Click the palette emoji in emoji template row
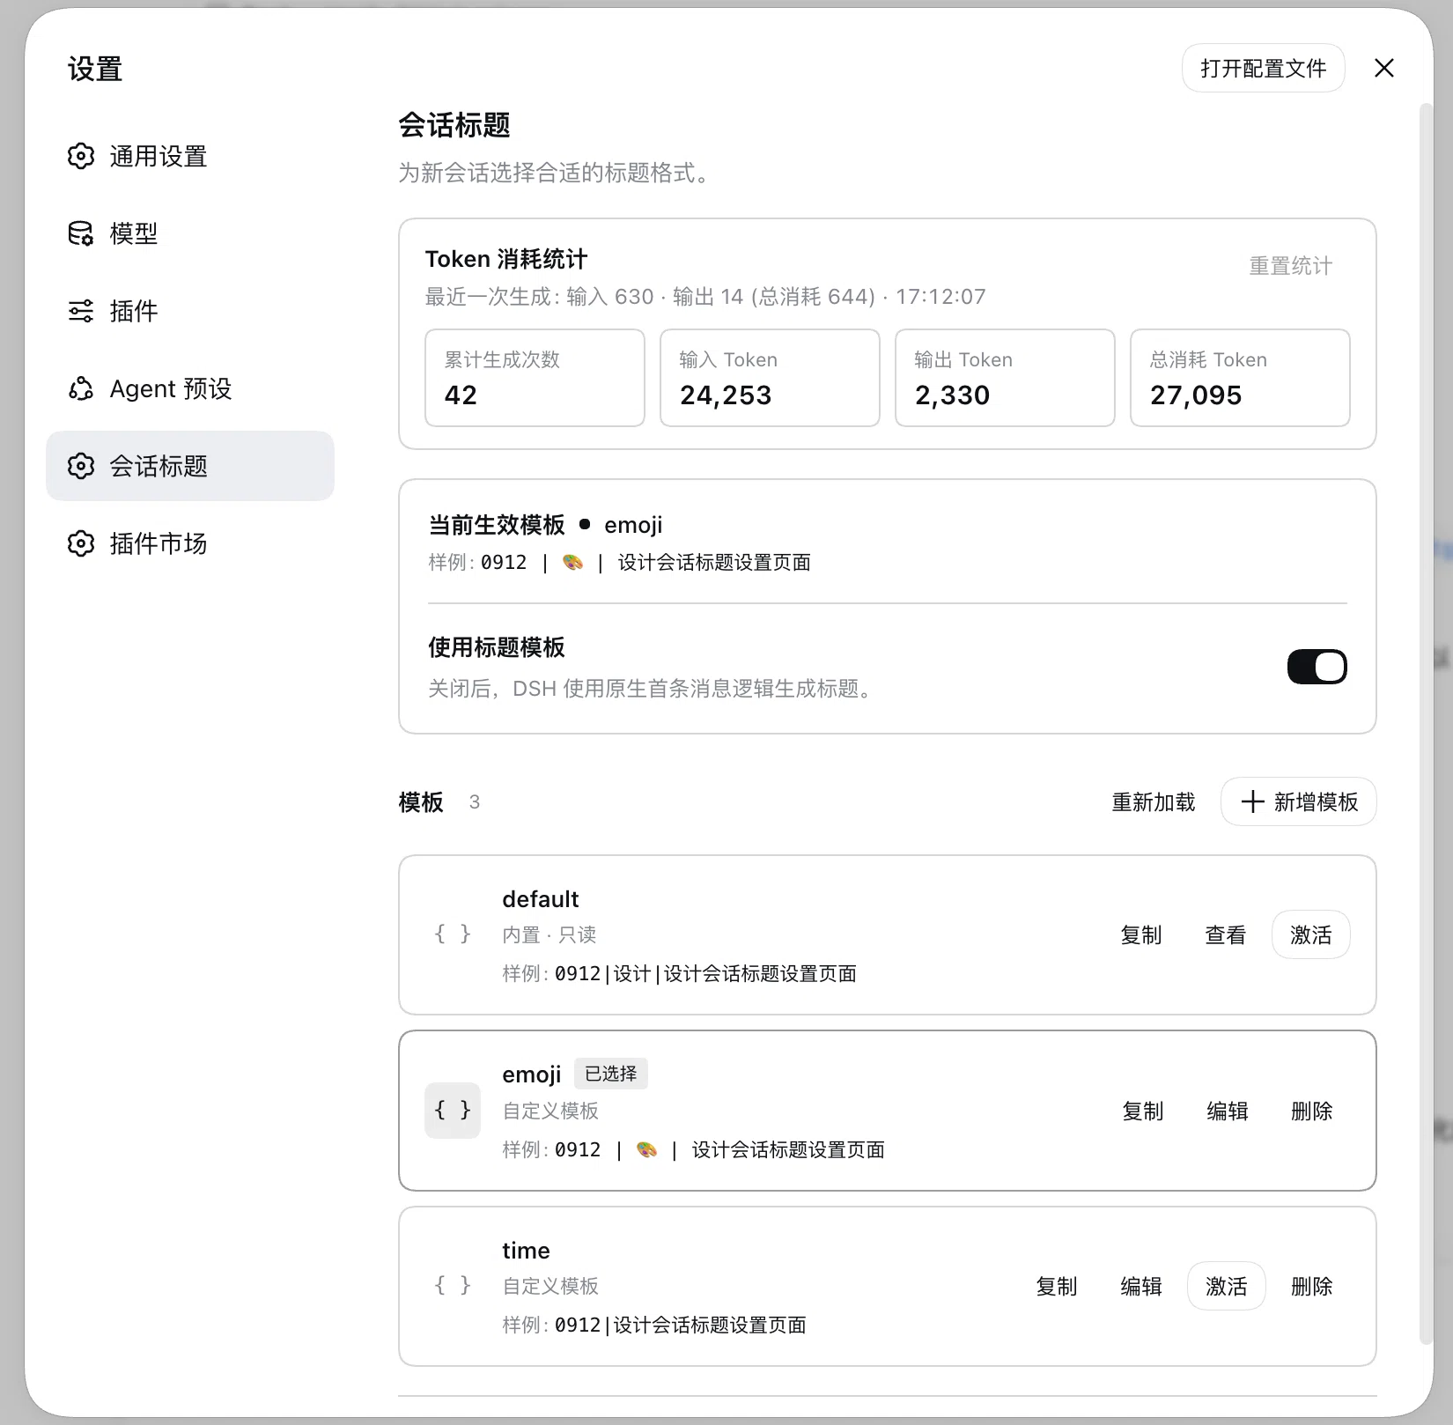1453x1425 pixels. 646,1149
